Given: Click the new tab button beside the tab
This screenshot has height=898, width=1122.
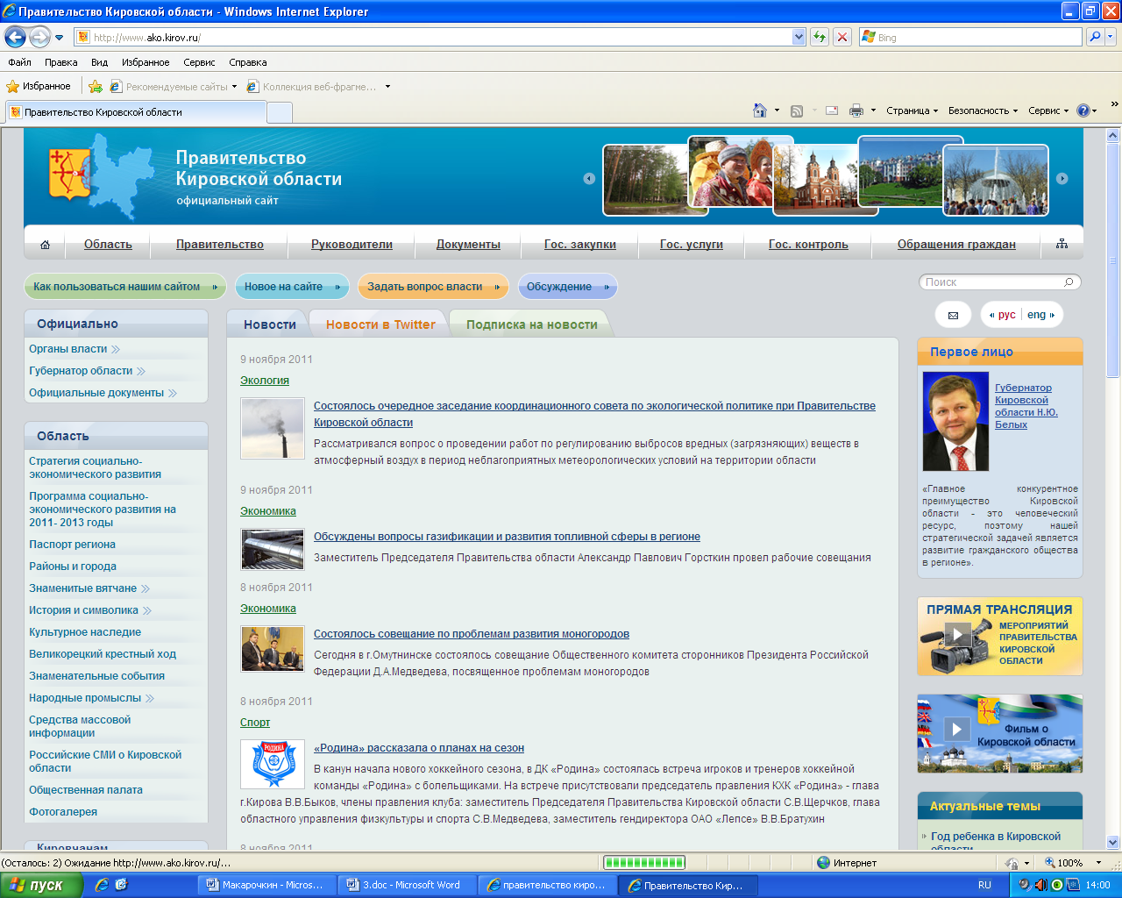Looking at the screenshot, I should 279,112.
